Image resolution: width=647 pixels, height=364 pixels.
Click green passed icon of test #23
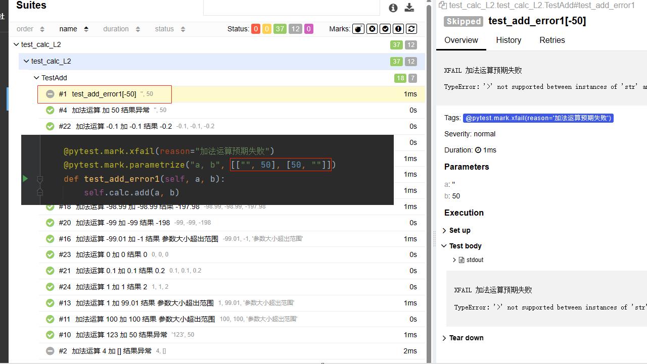50,254
